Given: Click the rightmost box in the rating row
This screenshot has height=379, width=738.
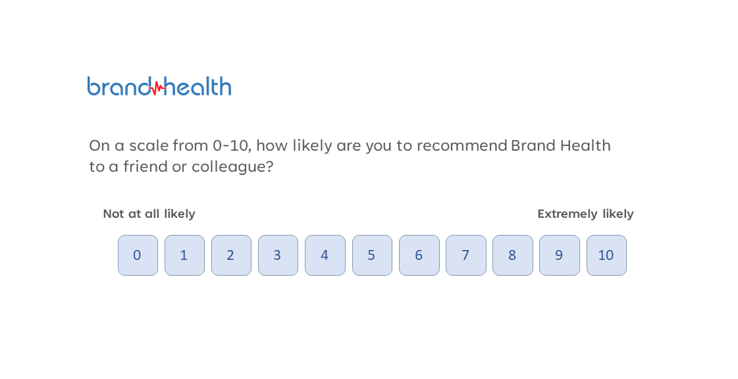Looking at the screenshot, I should click(606, 255).
